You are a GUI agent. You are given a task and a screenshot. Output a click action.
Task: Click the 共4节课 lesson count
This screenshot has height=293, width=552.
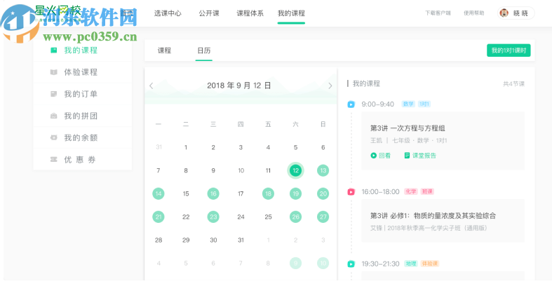coord(513,83)
